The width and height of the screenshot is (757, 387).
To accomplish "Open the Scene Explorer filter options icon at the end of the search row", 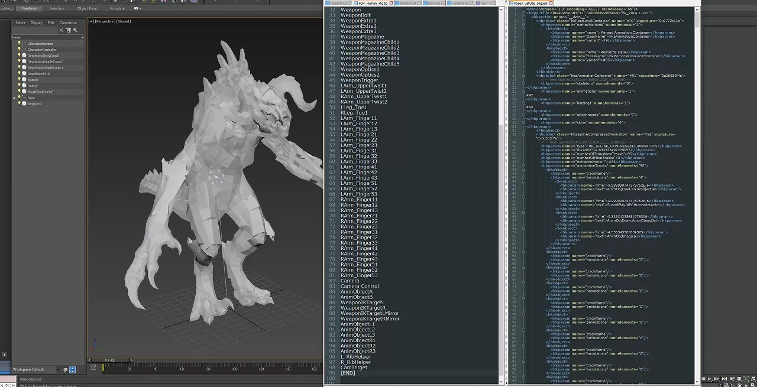I will (75, 30).
